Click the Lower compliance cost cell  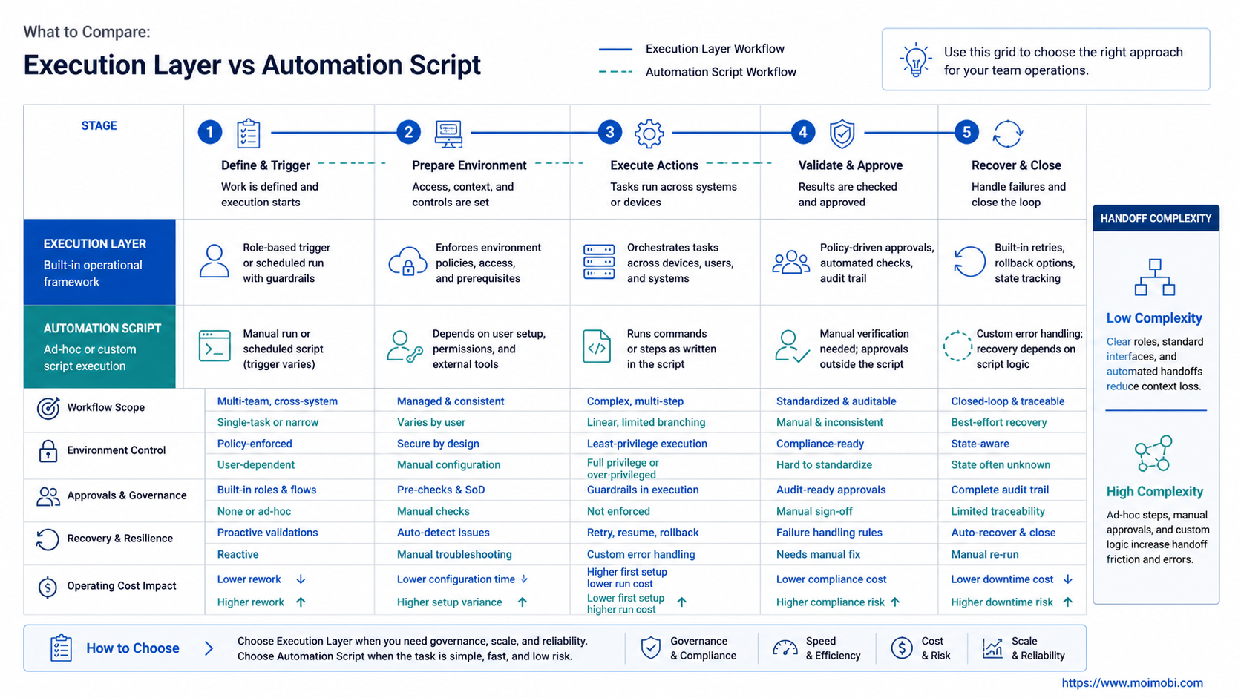point(831,579)
